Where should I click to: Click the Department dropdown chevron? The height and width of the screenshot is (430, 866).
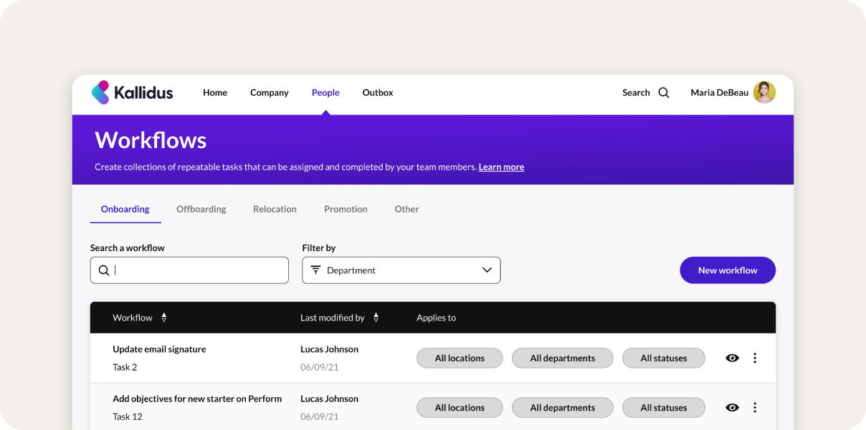tap(487, 270)
